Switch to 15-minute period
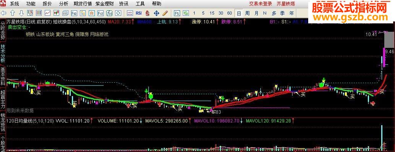 (212, 13)
